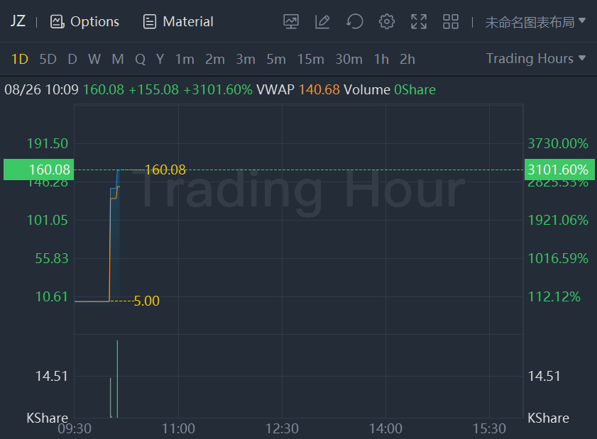The image size is (597, 439).
Task: Click the 3101.60% percent change label
Action: click(x=558, y=170)
